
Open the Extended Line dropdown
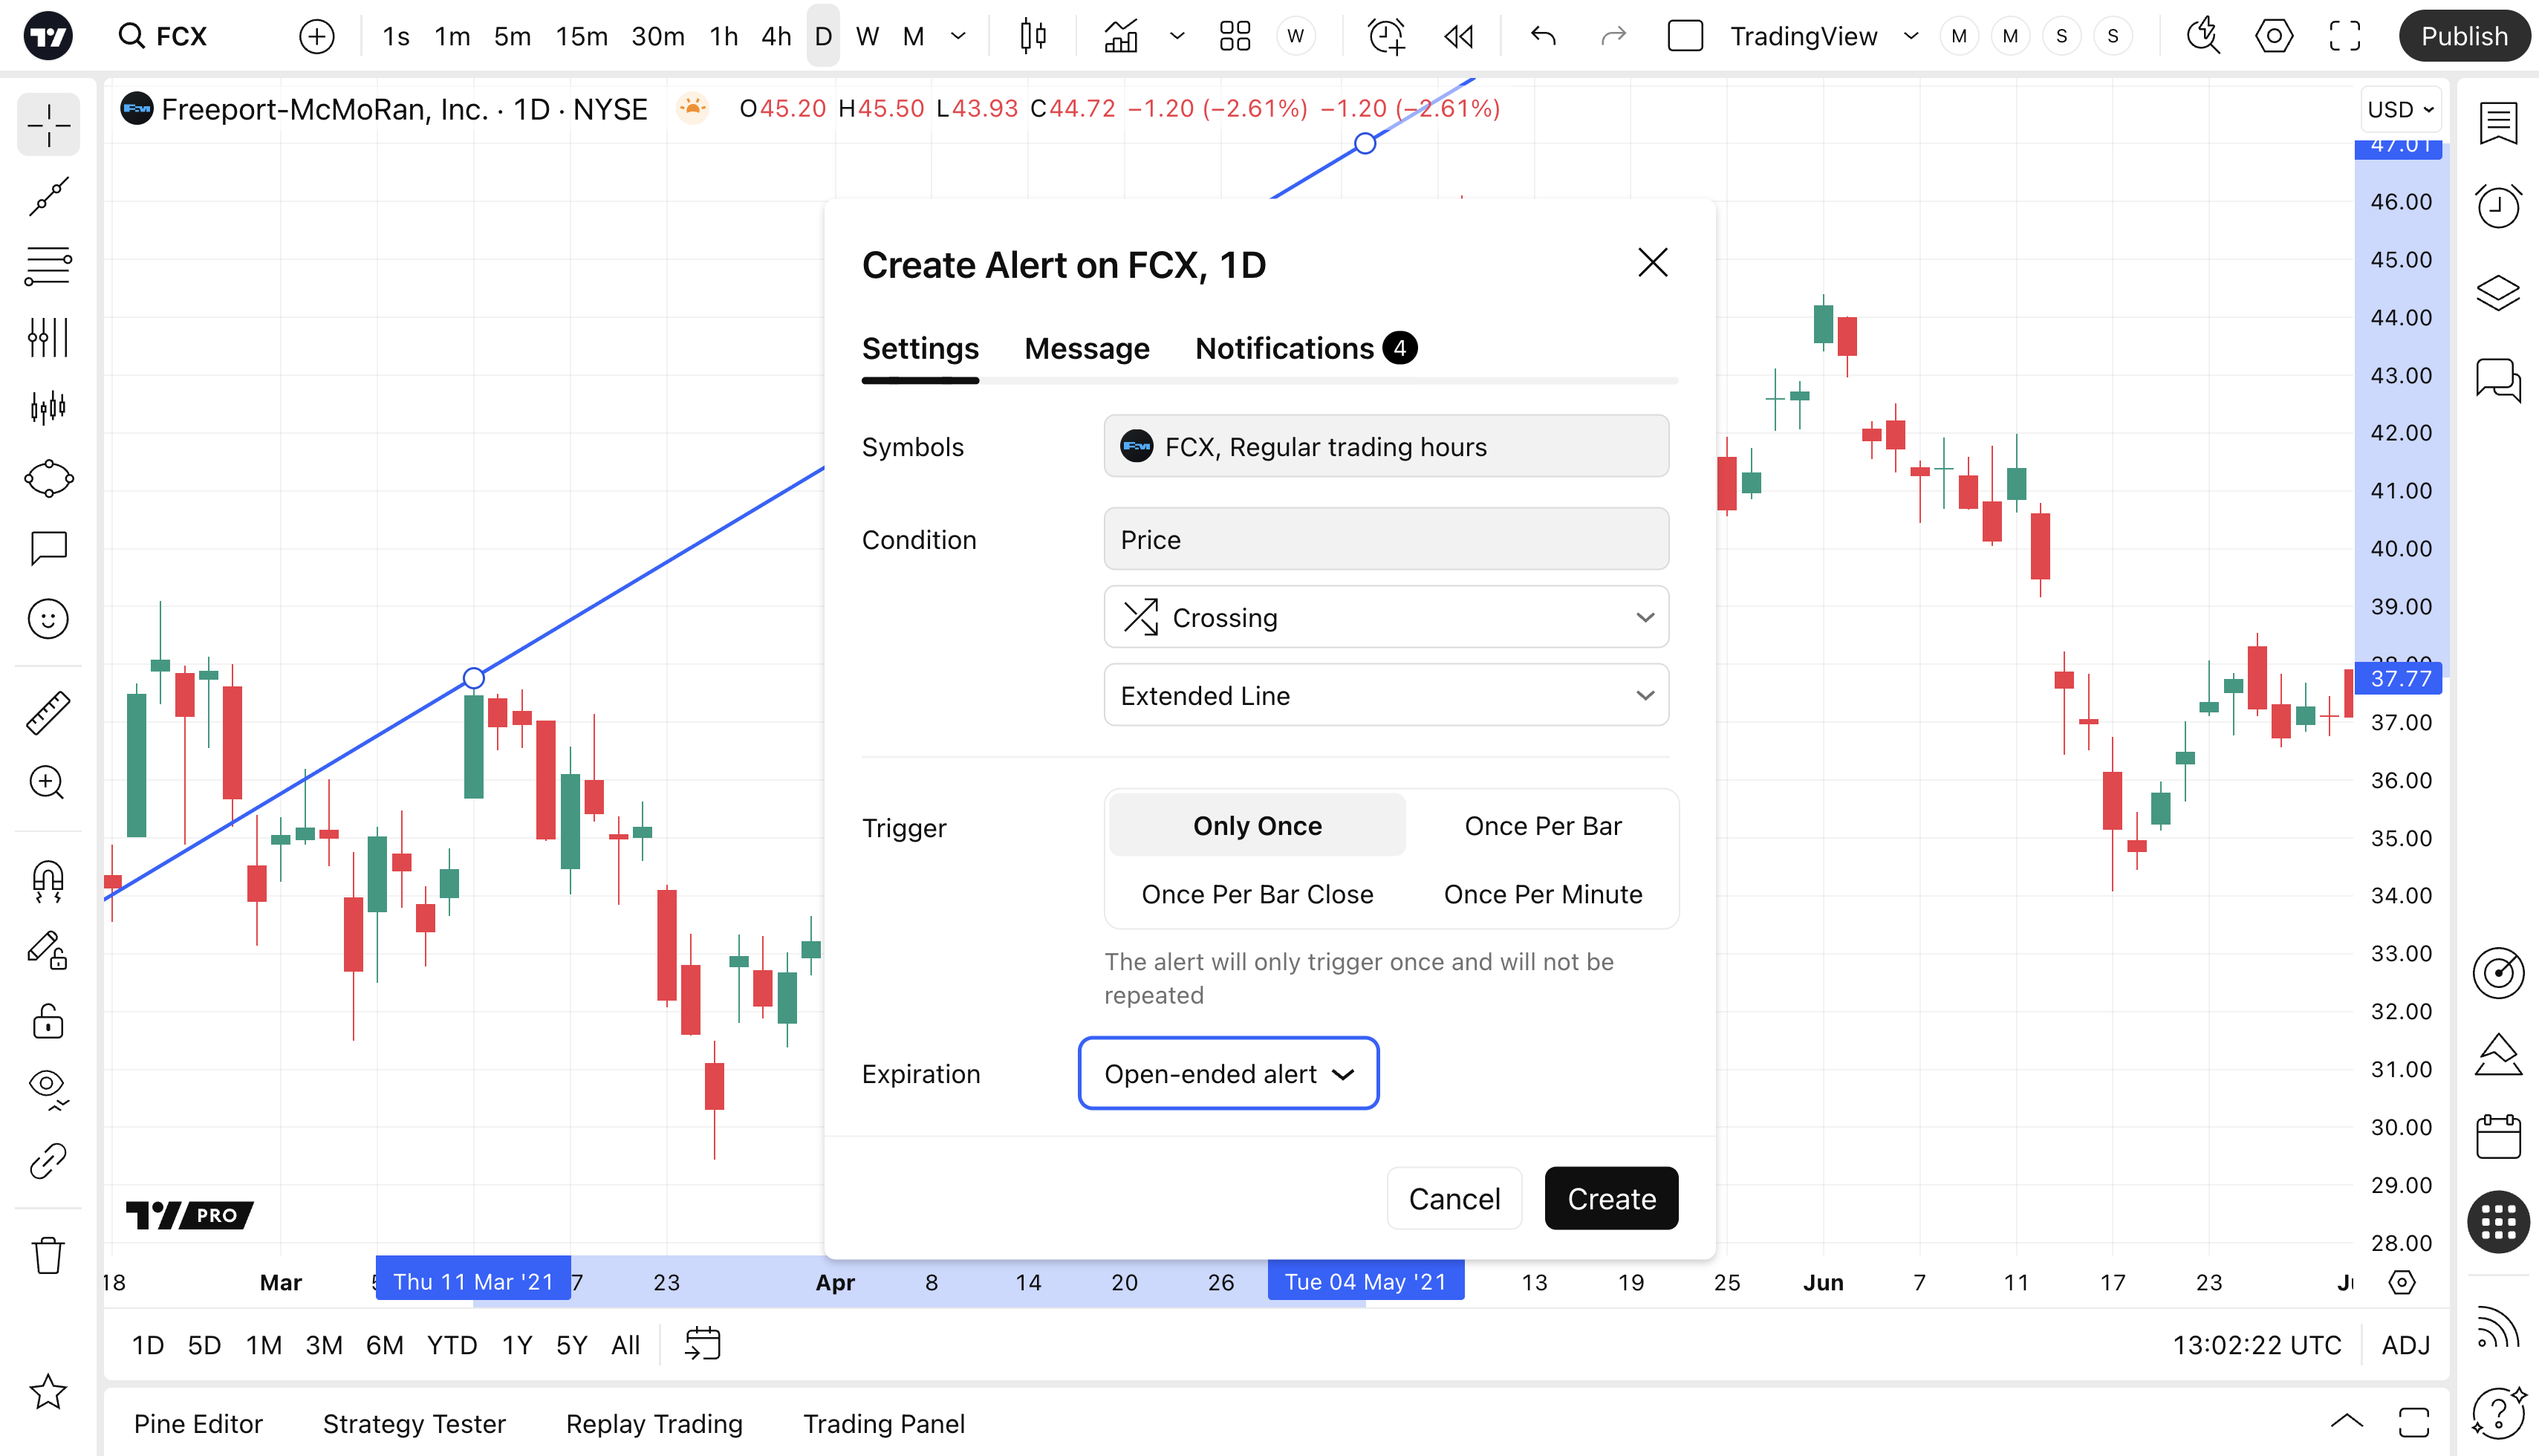(x=1386, y=695)
